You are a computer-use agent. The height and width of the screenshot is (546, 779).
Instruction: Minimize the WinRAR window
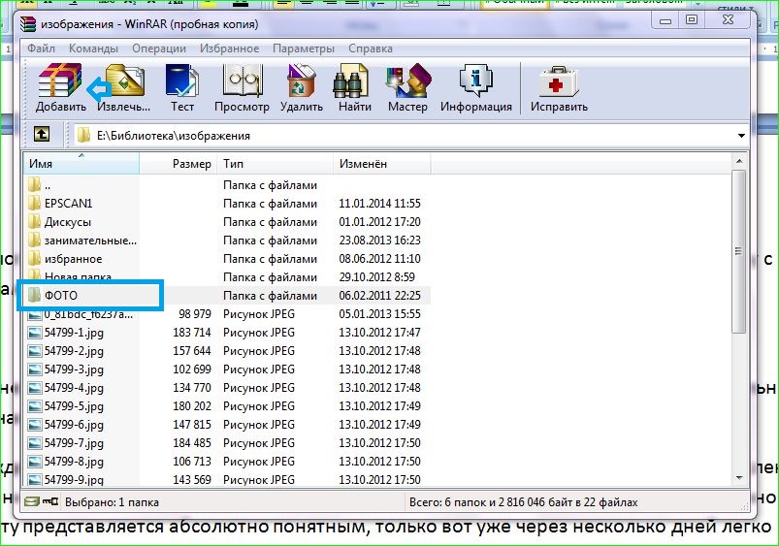pyautogui.click(x=665, y=20)
